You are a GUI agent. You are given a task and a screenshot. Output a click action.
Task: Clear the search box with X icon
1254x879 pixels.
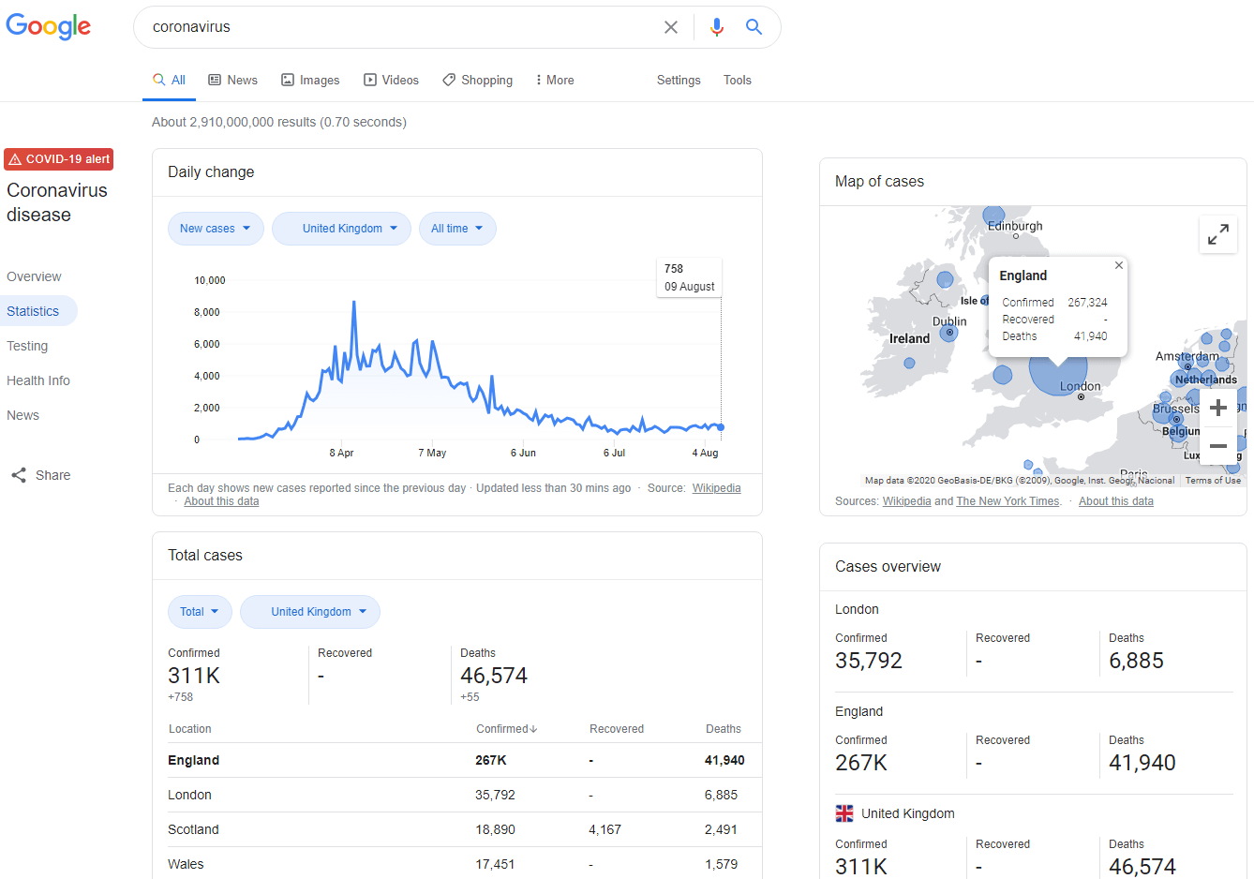point(671,27)
